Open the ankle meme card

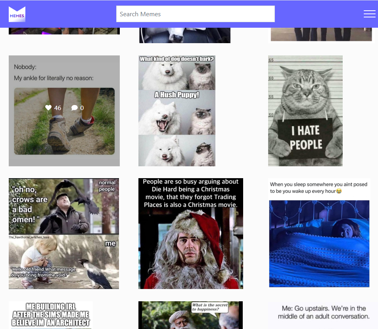click(64, 111)
